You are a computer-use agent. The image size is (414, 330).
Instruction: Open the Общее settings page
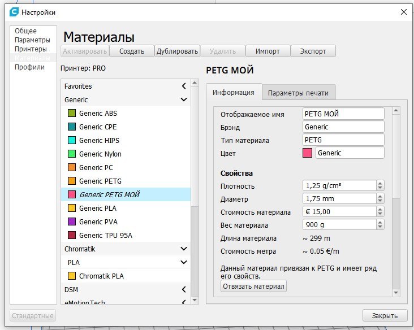point(25,31)
